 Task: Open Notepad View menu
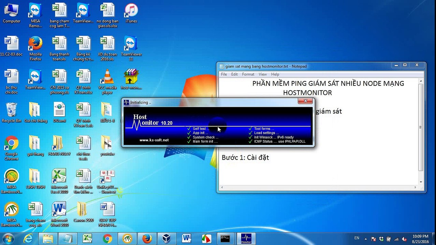click(x=263, y=74)
